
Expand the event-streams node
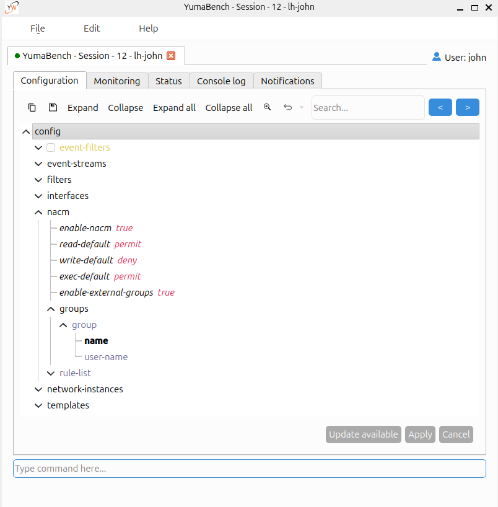(38, 164)
